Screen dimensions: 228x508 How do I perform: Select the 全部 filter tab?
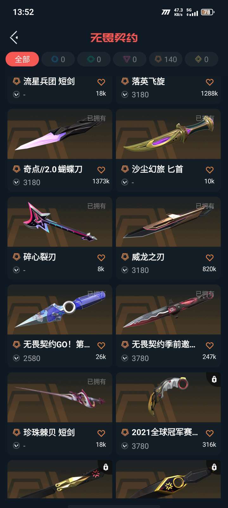(22, 59)
